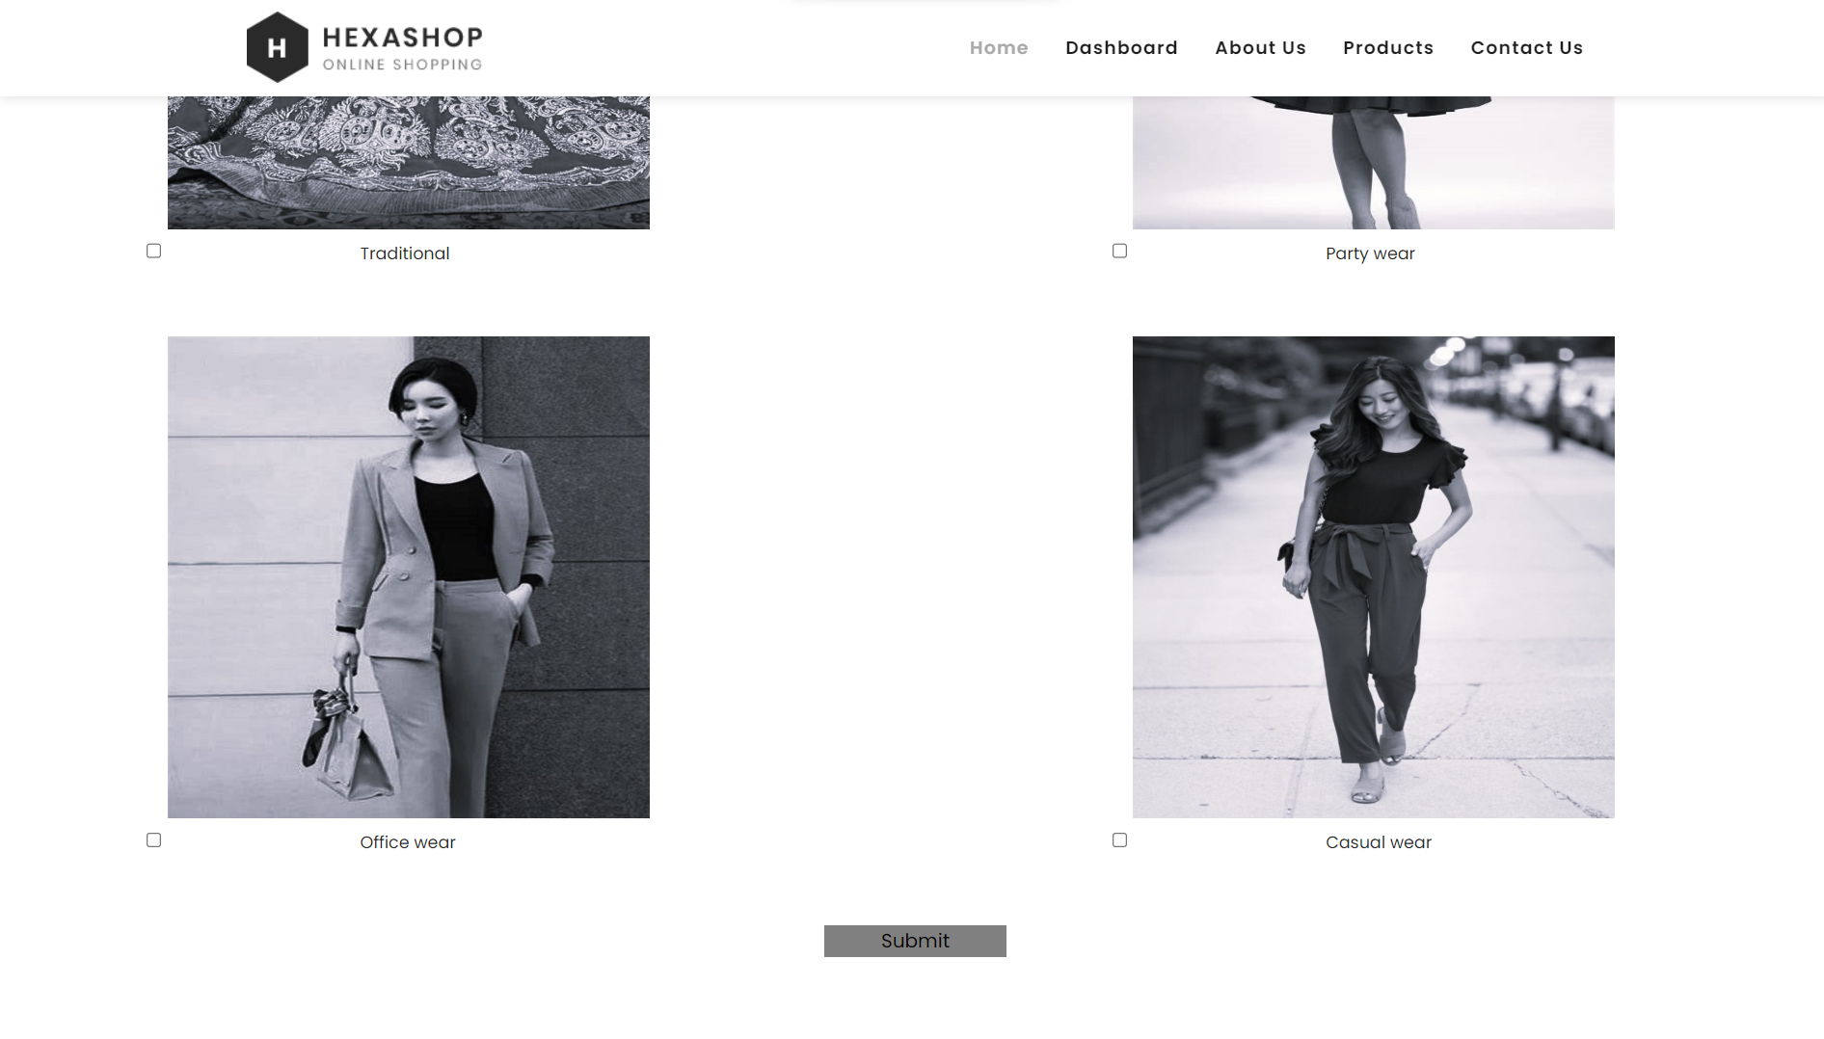Screen dimensions: 1824x1039
Task: Select the Casual wear street photo
Action: 1373,576
